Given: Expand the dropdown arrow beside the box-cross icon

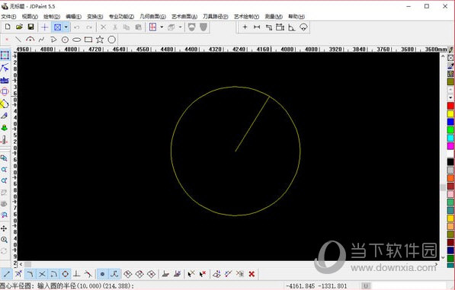Looking at the screenshot, I should pyautogui.click(x=66, y=27).
